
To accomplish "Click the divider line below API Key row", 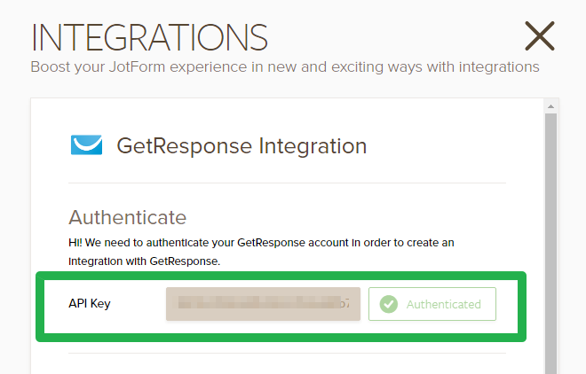I will pyautogui.click(x=287, y=354).
